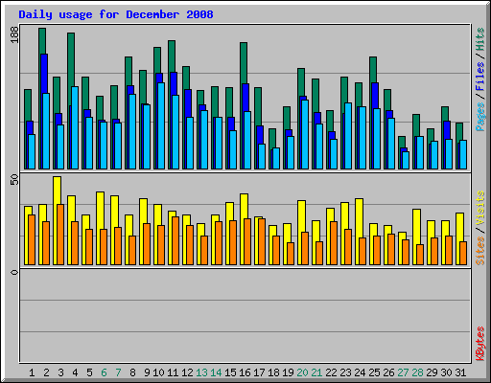Click the x-axis day label '2'
The height and width of the screenshot is (383, 491).
tap(46, 372)
